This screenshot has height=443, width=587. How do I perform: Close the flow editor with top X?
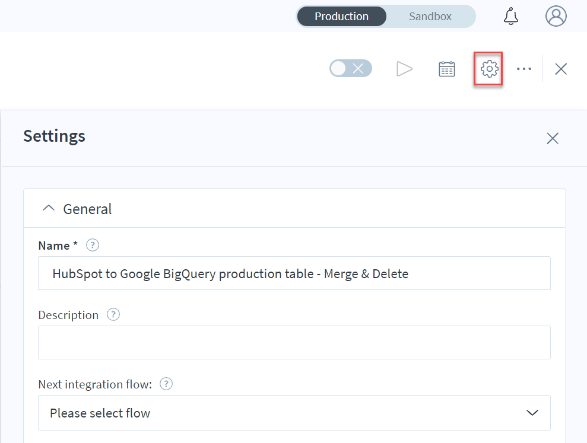click(x=561, y=69)
